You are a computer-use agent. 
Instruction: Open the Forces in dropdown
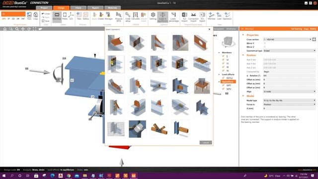pos(289,104)
